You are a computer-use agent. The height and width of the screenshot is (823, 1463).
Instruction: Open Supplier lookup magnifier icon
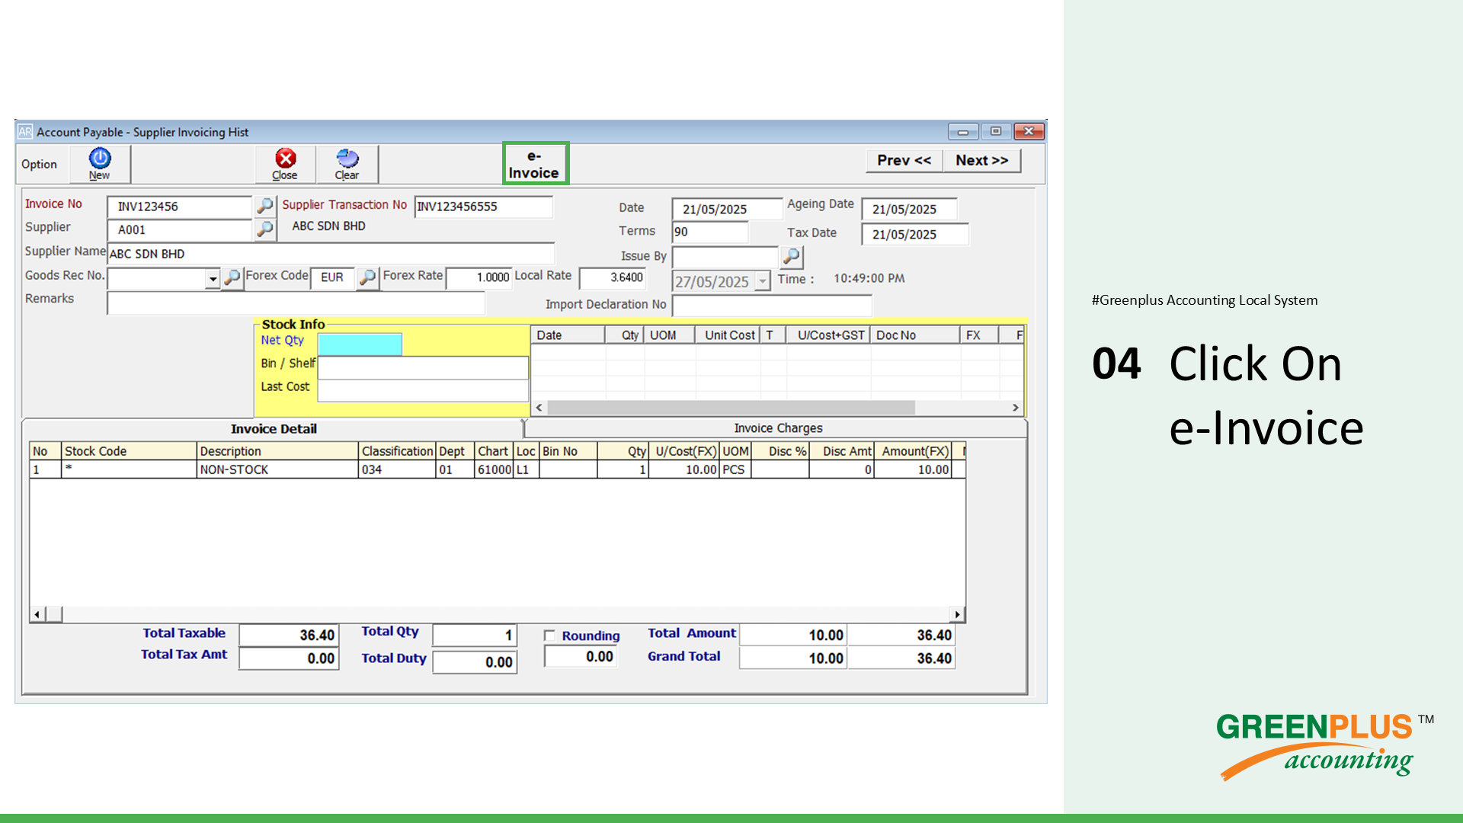coord(264,229)
